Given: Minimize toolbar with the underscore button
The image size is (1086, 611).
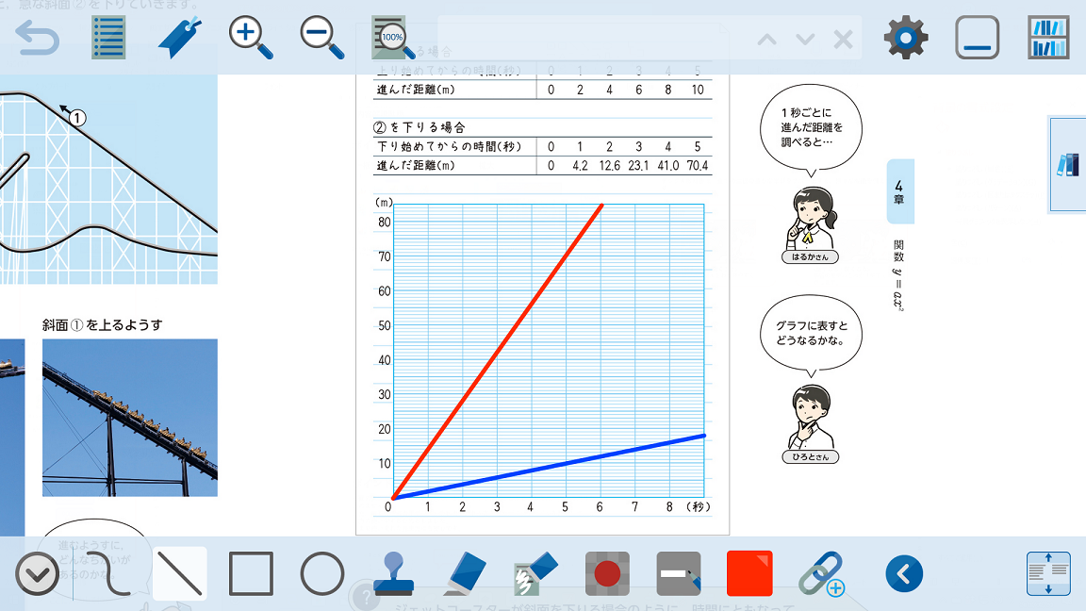Looking at the screenshot, I should (x=977, y=38).
